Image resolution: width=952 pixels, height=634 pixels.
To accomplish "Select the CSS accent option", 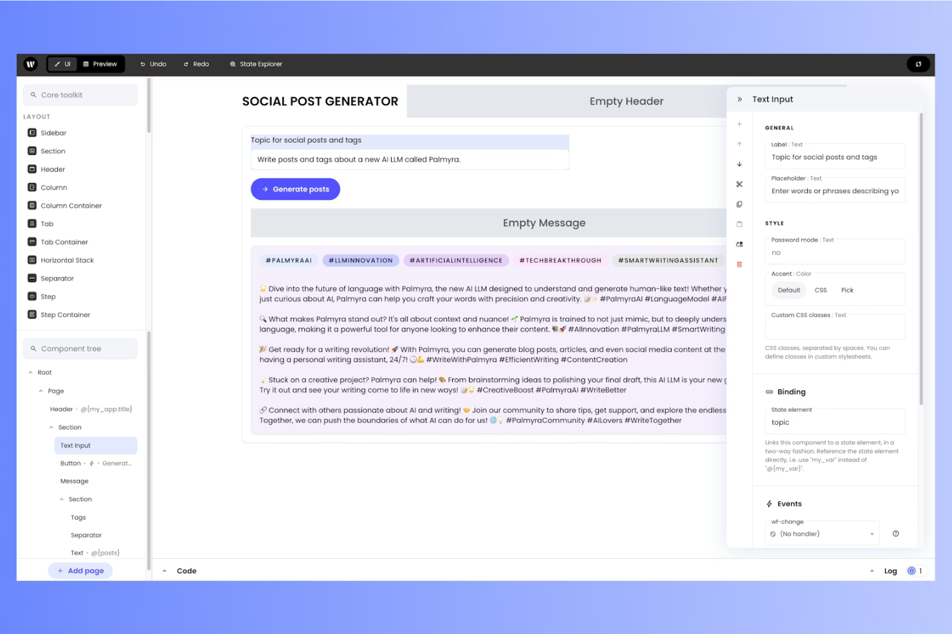I will click(820, 290).
